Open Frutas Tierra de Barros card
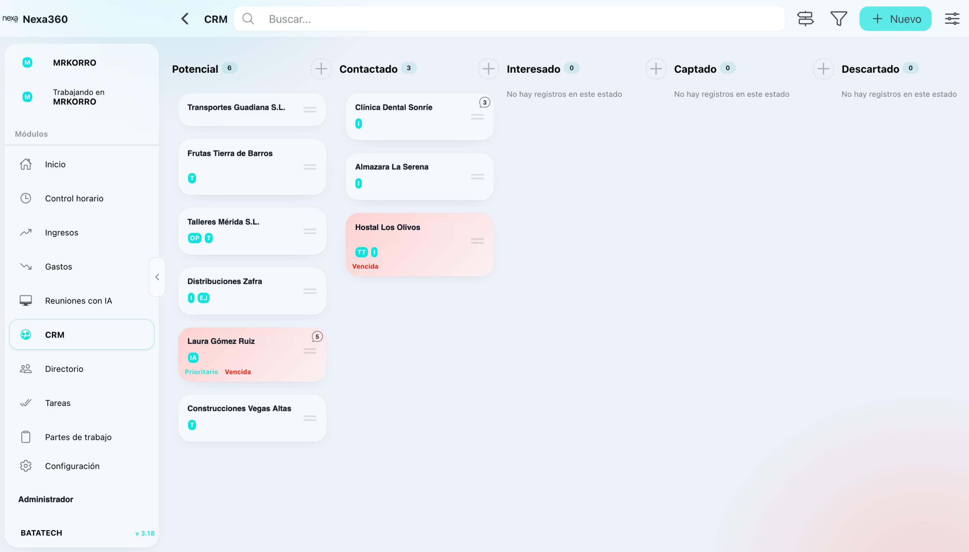969x552 pixels. point(252,167)
